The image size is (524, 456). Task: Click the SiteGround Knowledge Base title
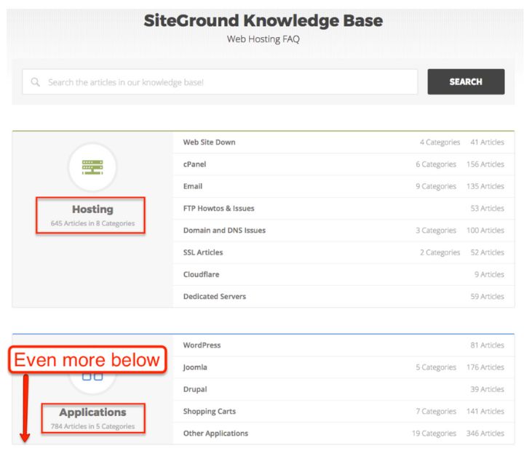(263, 20)
